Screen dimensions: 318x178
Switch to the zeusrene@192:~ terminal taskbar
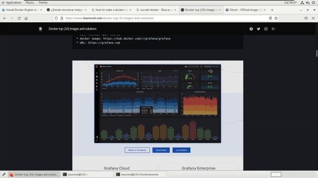87,175
